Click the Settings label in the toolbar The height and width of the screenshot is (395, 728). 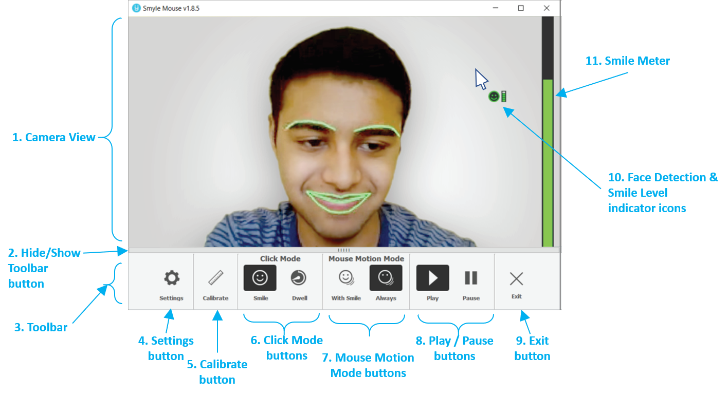[x=171, y=298]
